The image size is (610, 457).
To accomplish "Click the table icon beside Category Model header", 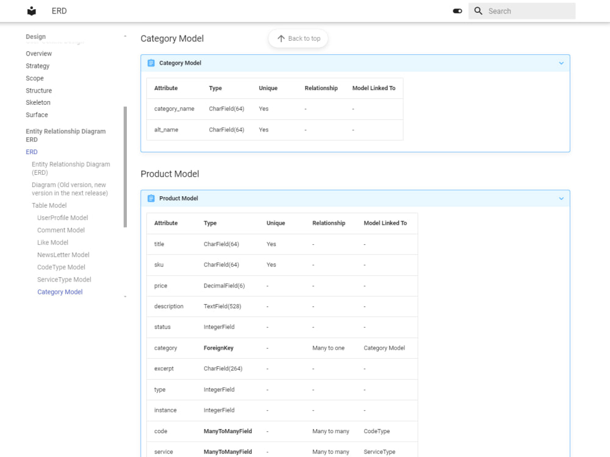I will (149, 63).
